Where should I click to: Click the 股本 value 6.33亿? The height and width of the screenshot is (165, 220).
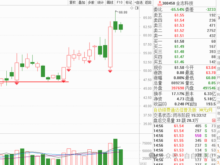tap(210, 94)
